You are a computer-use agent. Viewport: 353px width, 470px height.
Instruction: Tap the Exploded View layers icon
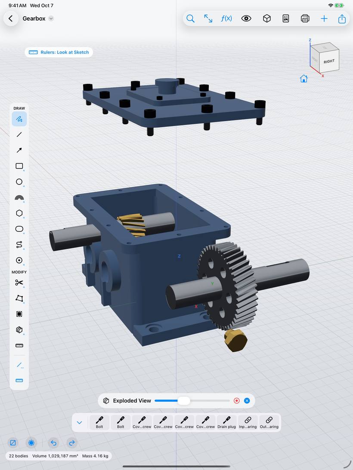106,401
